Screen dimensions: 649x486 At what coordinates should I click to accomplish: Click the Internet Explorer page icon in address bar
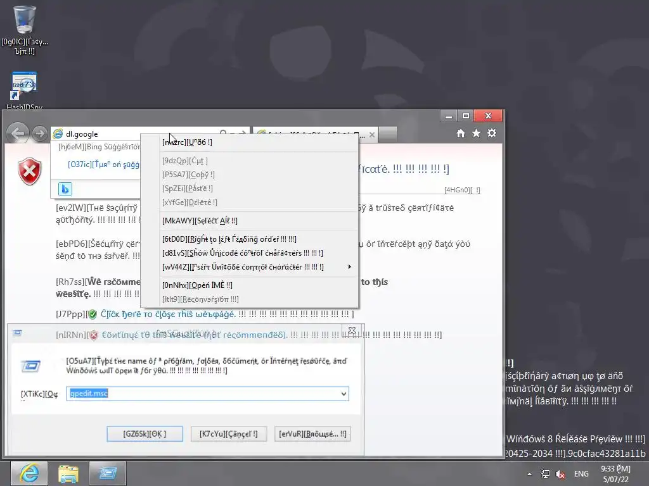(x=58, y=134)
